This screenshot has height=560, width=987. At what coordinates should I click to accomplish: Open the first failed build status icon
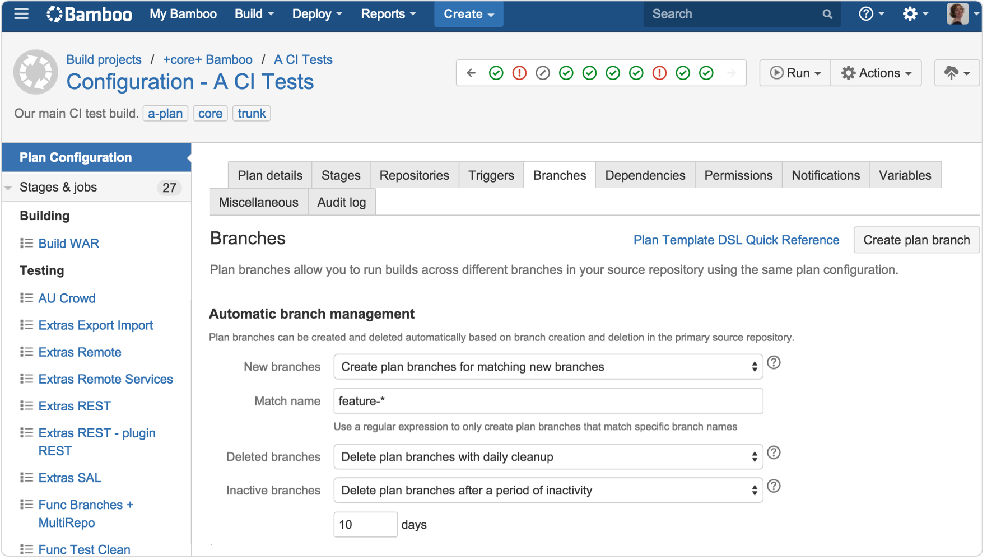[x=519, y=73]
